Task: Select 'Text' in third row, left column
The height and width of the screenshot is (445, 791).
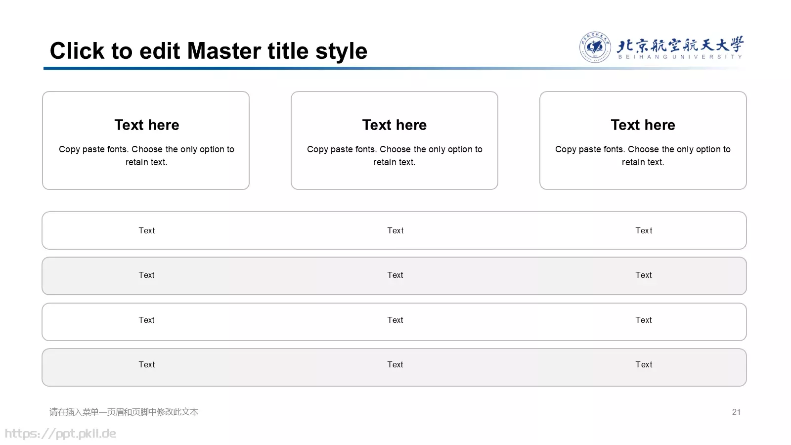Action: click(147, 320)
